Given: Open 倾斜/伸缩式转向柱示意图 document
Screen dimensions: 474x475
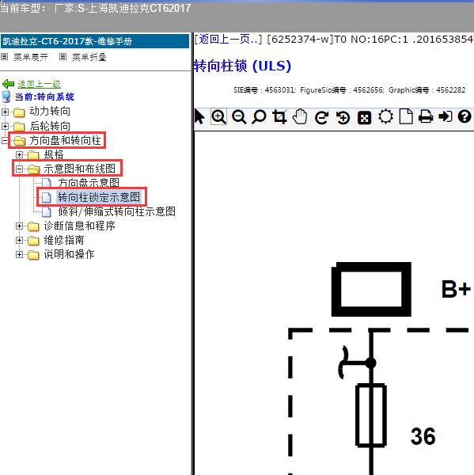Looking at the screenshot, I should pyautogui.click(x=116, y=211).
